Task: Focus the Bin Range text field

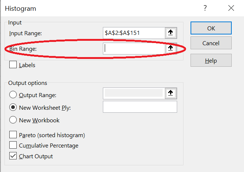Action: point(133,48)
